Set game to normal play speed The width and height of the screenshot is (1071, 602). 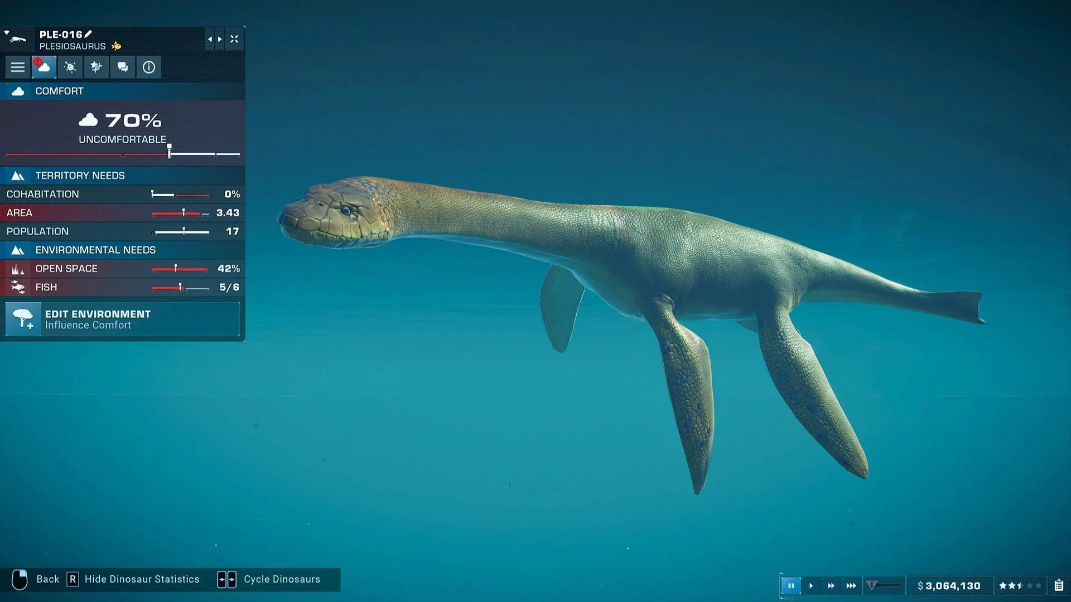tap(811, 586)
